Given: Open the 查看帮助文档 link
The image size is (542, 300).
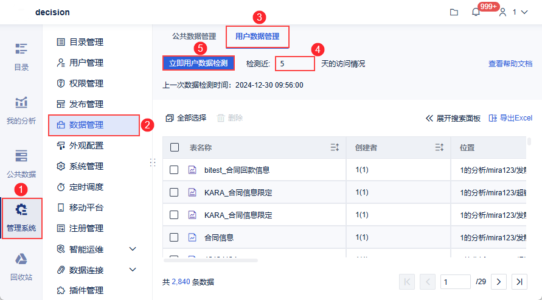Looking at the screenshot, I should [x=510, y=63].
